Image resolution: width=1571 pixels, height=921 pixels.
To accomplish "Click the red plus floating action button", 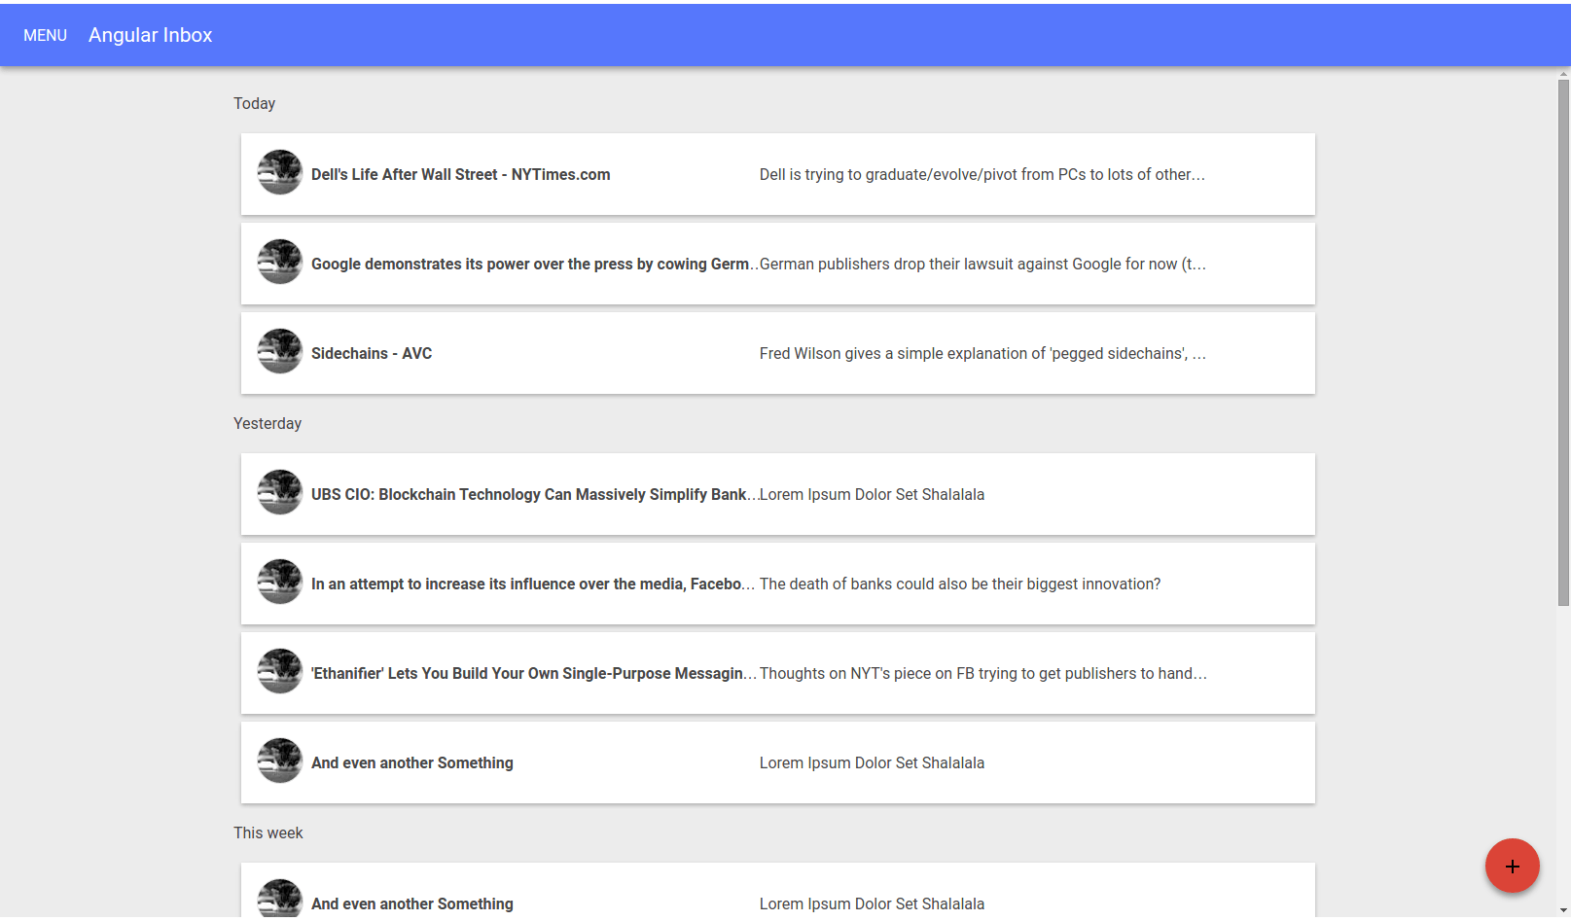I will [x=1512, y=865].
